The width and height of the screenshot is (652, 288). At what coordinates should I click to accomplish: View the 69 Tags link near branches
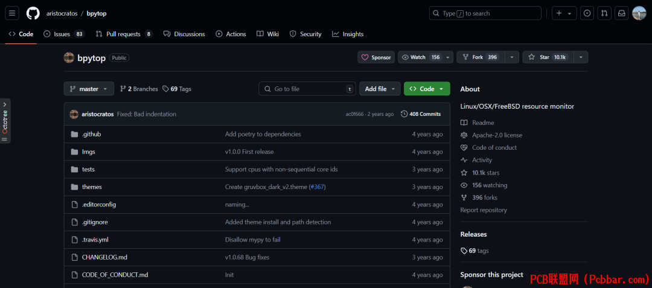pos(177,89)
